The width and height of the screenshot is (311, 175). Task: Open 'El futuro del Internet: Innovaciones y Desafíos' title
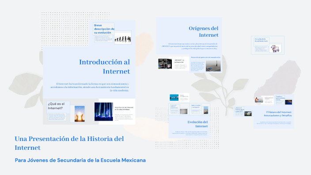[278, 114]
